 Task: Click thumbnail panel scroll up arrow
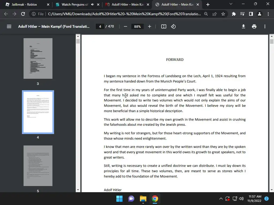(x=78, y=36)
